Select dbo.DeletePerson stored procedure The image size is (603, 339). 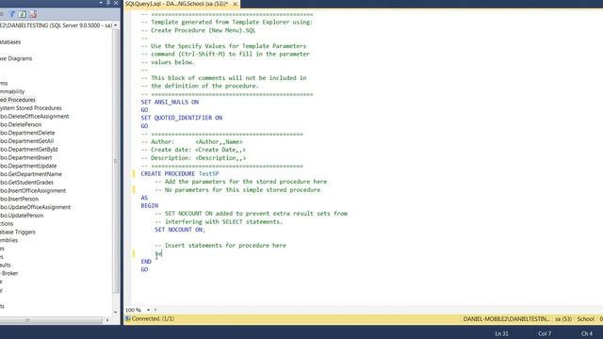[21, 124]
